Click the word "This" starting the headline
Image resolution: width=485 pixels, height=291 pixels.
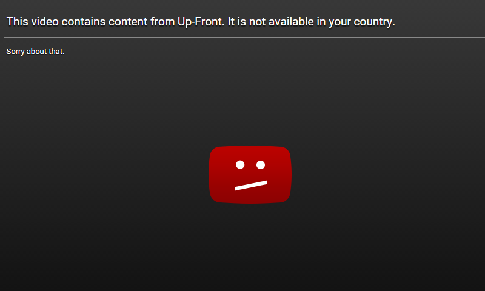tap(18, 22)
